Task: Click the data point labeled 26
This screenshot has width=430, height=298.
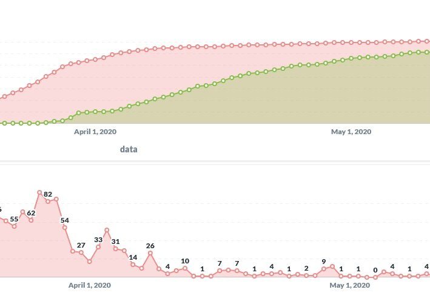Action: pos(150,253)
